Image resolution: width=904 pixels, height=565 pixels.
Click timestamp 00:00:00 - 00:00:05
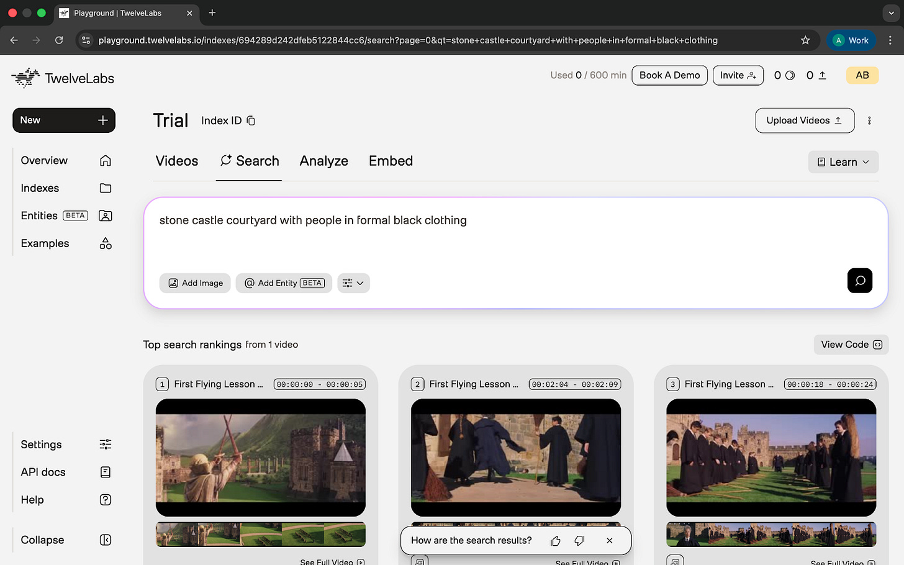(x=320, y=384)
